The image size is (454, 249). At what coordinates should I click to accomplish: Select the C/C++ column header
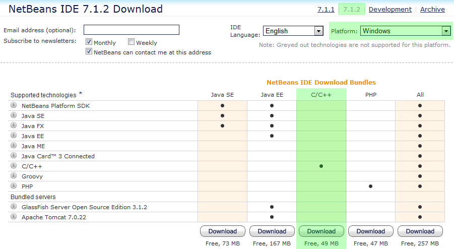[x=321, y=95]
